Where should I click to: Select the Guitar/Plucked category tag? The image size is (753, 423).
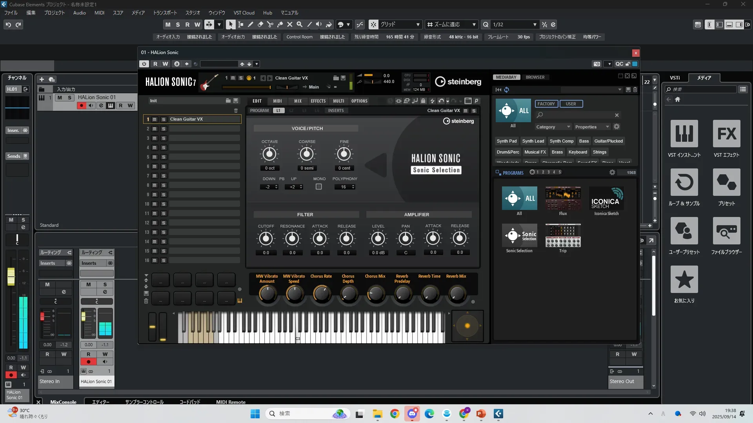(608, 141)
